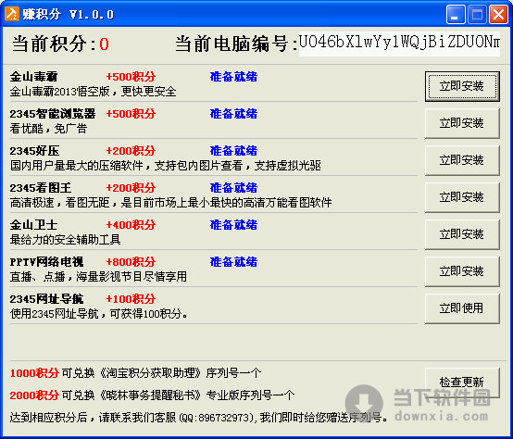
Task: Click +100积分 next to 2345网址导航
Action: [x=131, y=298]
